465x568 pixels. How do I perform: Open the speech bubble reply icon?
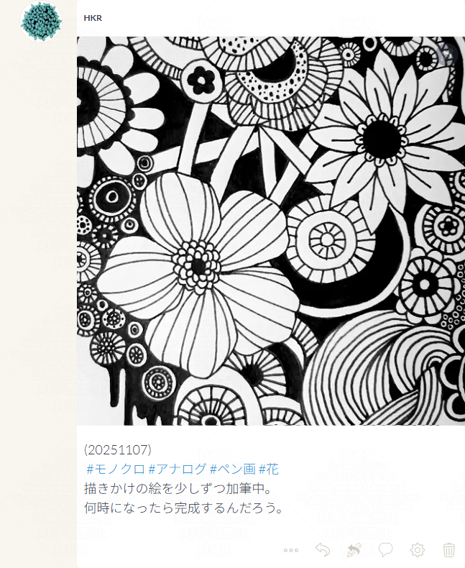(386, 550)
